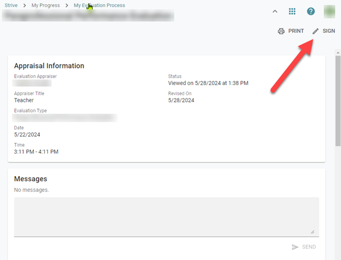Image resolution: width=341 pixels, height=260 pixels.
Task: Go to Strive in the breadcrumb
Action: pos(11,6)
